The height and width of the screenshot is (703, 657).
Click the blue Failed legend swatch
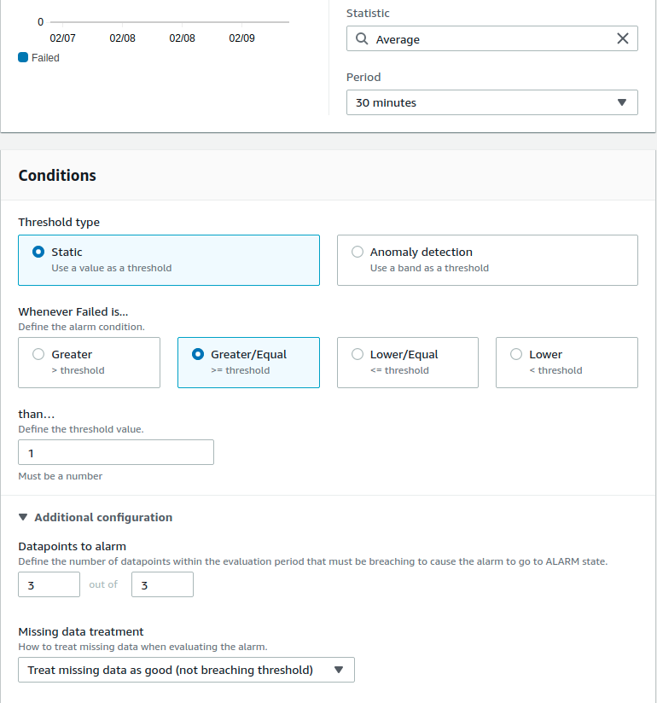tap(23, 58)
